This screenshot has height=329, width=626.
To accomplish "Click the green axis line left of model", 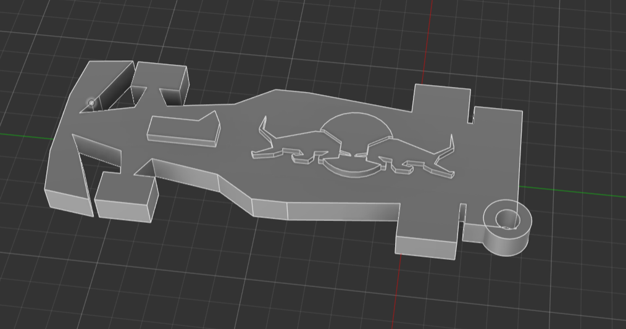I will tap(25, 135).
